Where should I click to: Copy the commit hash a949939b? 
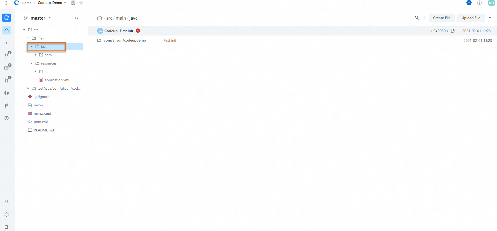tap(453, 31)
